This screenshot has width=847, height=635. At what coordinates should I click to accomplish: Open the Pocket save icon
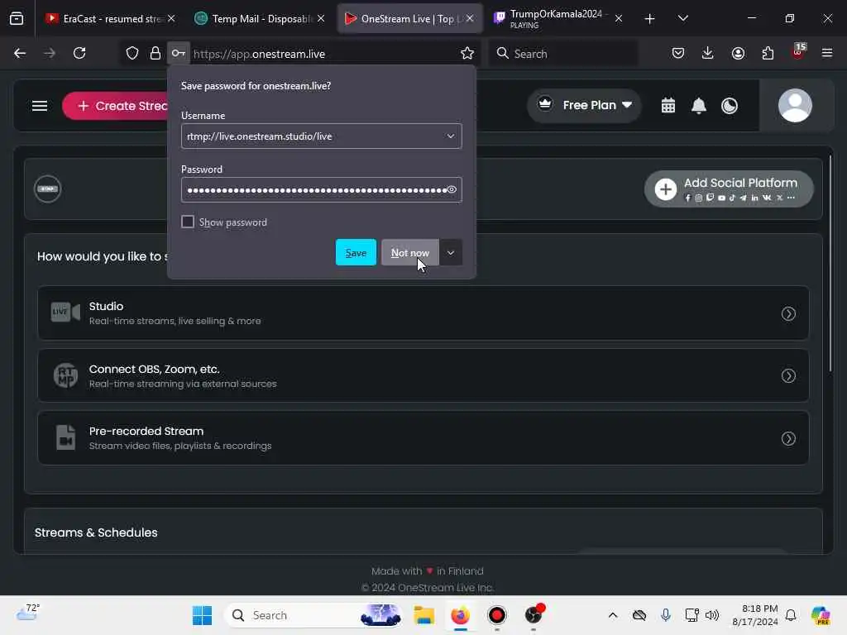[678, 54]
